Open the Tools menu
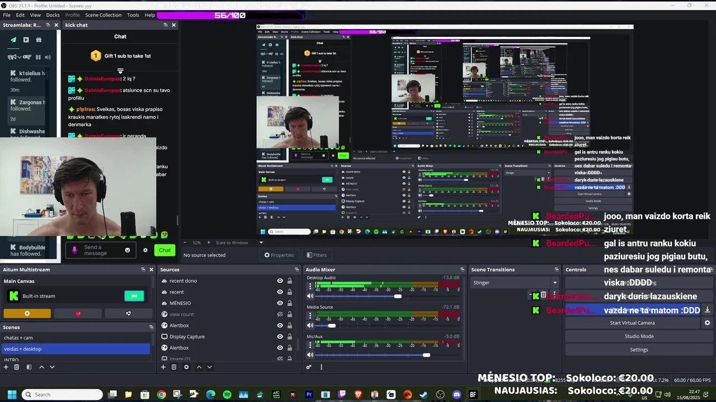Image resolution: width=716 pixels, height=402 pixels. point(133,15)
